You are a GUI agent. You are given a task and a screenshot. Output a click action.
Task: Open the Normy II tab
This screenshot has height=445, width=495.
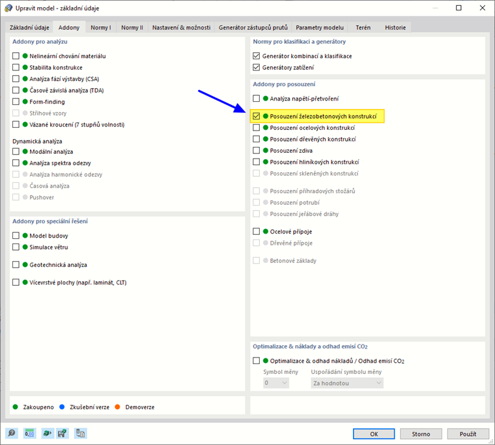pos(132,27)
